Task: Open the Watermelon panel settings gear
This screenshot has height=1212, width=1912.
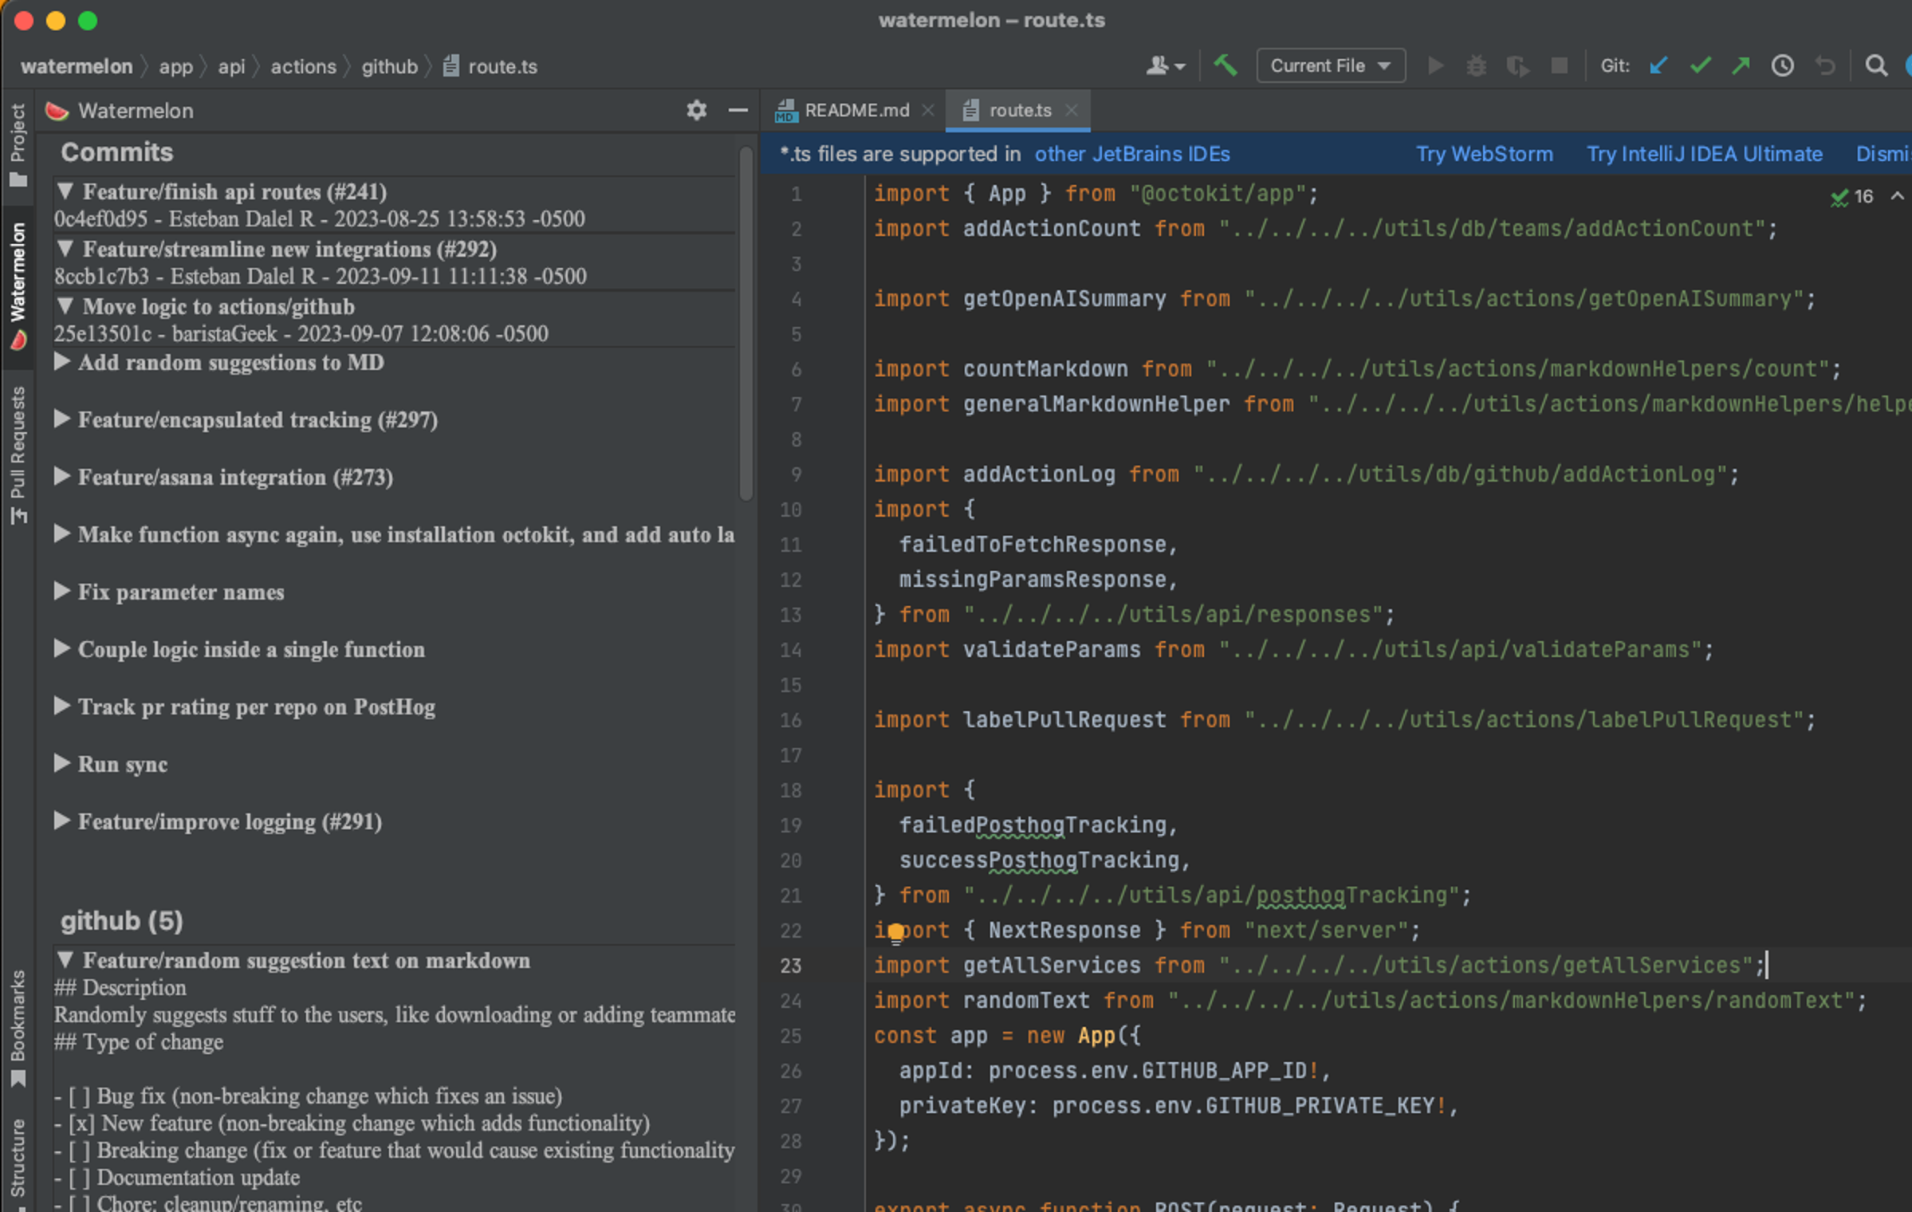Action: [696, 110]
